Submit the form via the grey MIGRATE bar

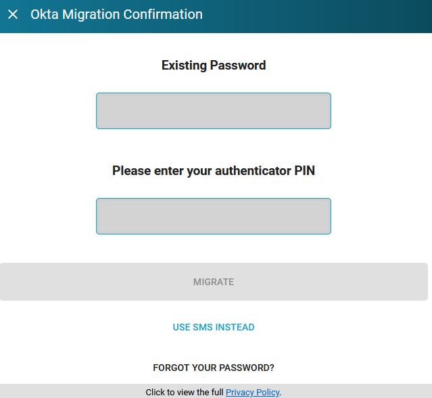click(214, 282)
